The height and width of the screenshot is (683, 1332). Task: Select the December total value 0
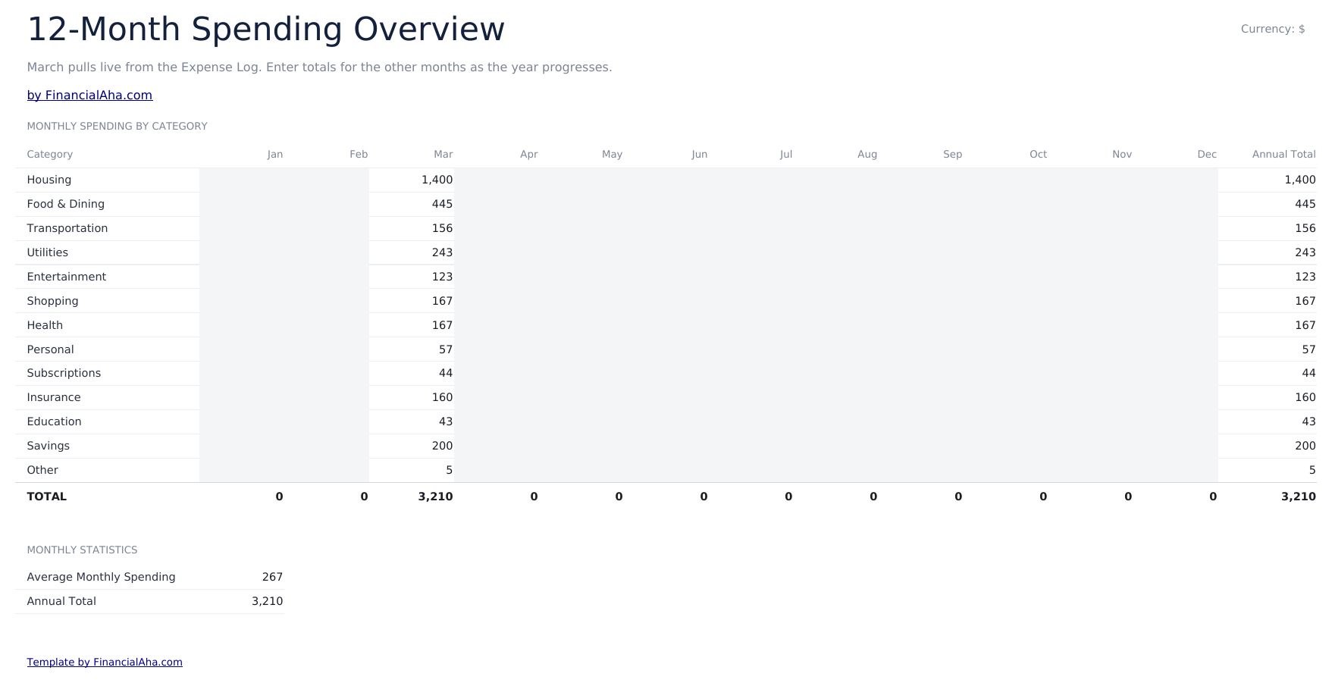coord(1213,497)
